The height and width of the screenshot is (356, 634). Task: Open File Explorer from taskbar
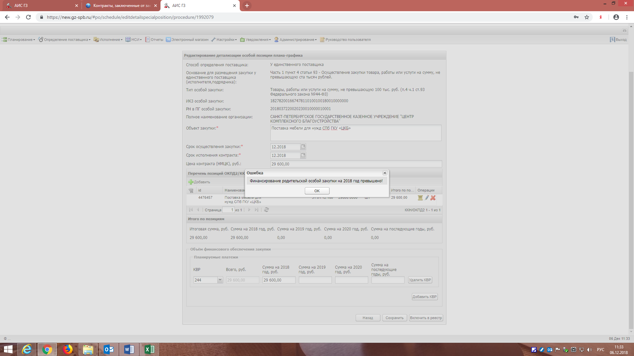pyautogui.click(x=88, y=349)
